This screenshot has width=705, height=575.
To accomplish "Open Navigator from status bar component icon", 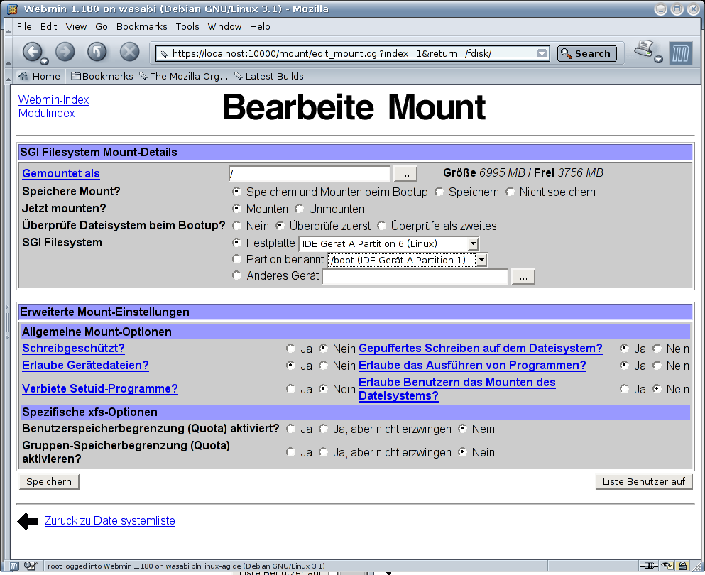I will pos(14,566).
